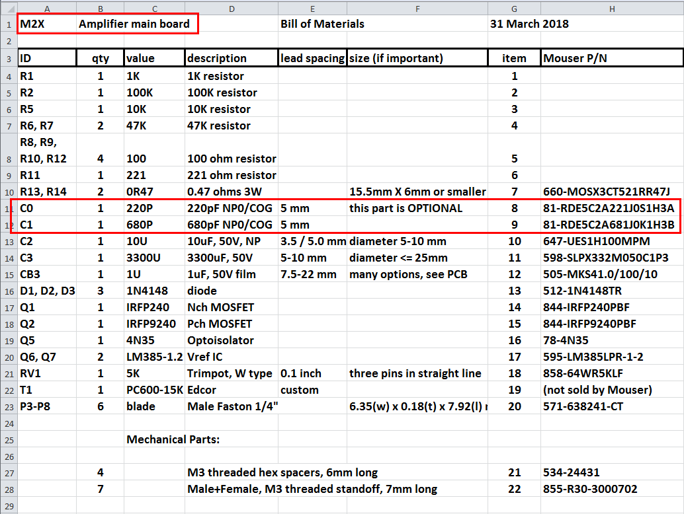684x514 pixels.
Task: Select the 'qty' header cell
Action: (101, 58)
